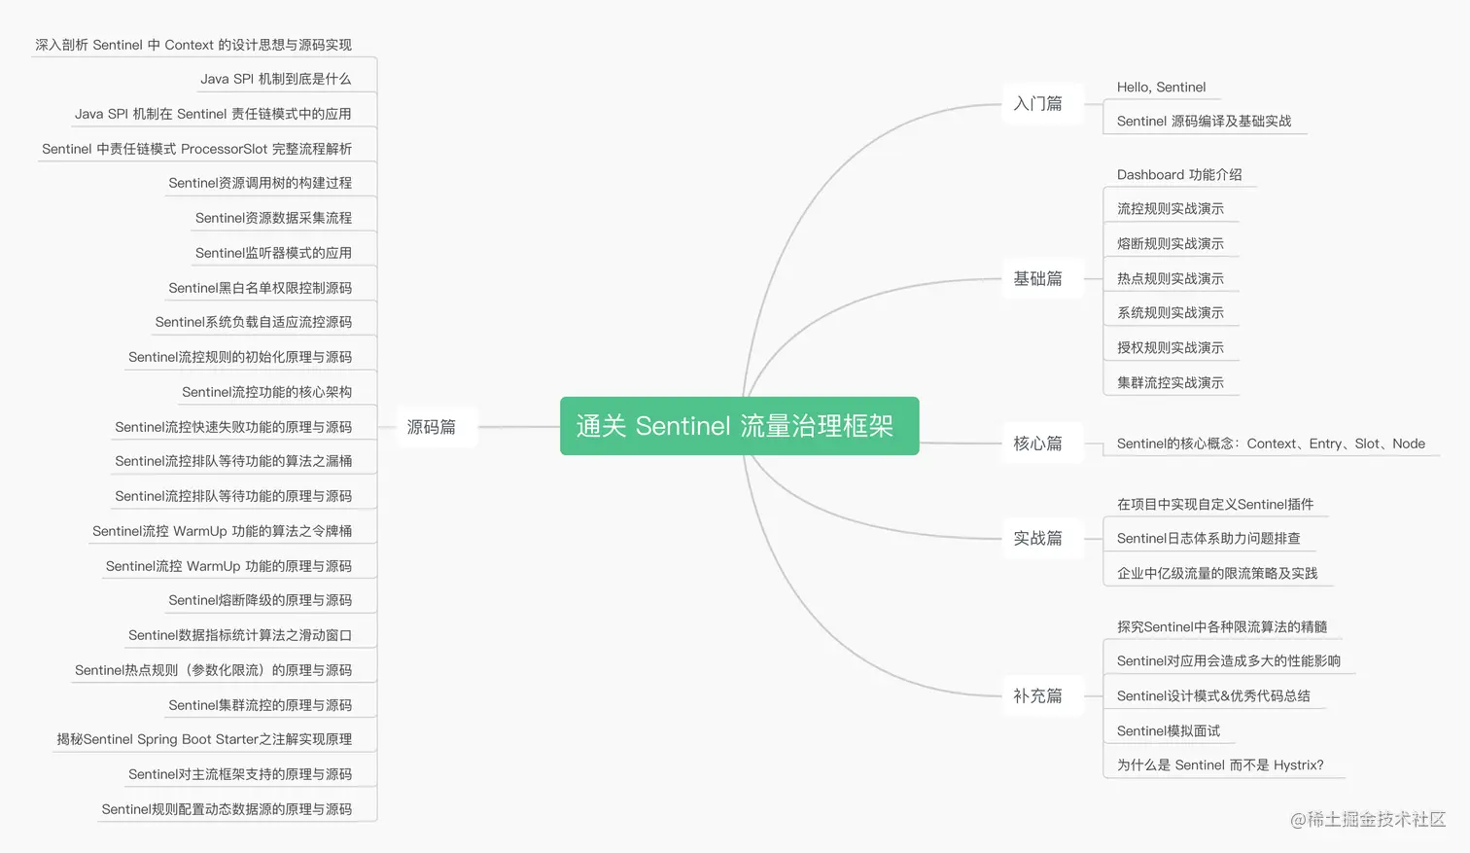Click Sentinel数据指标统计算法之滑动窗口 topic
This screenshot has width=1470, height=853.
click(240, 635)
